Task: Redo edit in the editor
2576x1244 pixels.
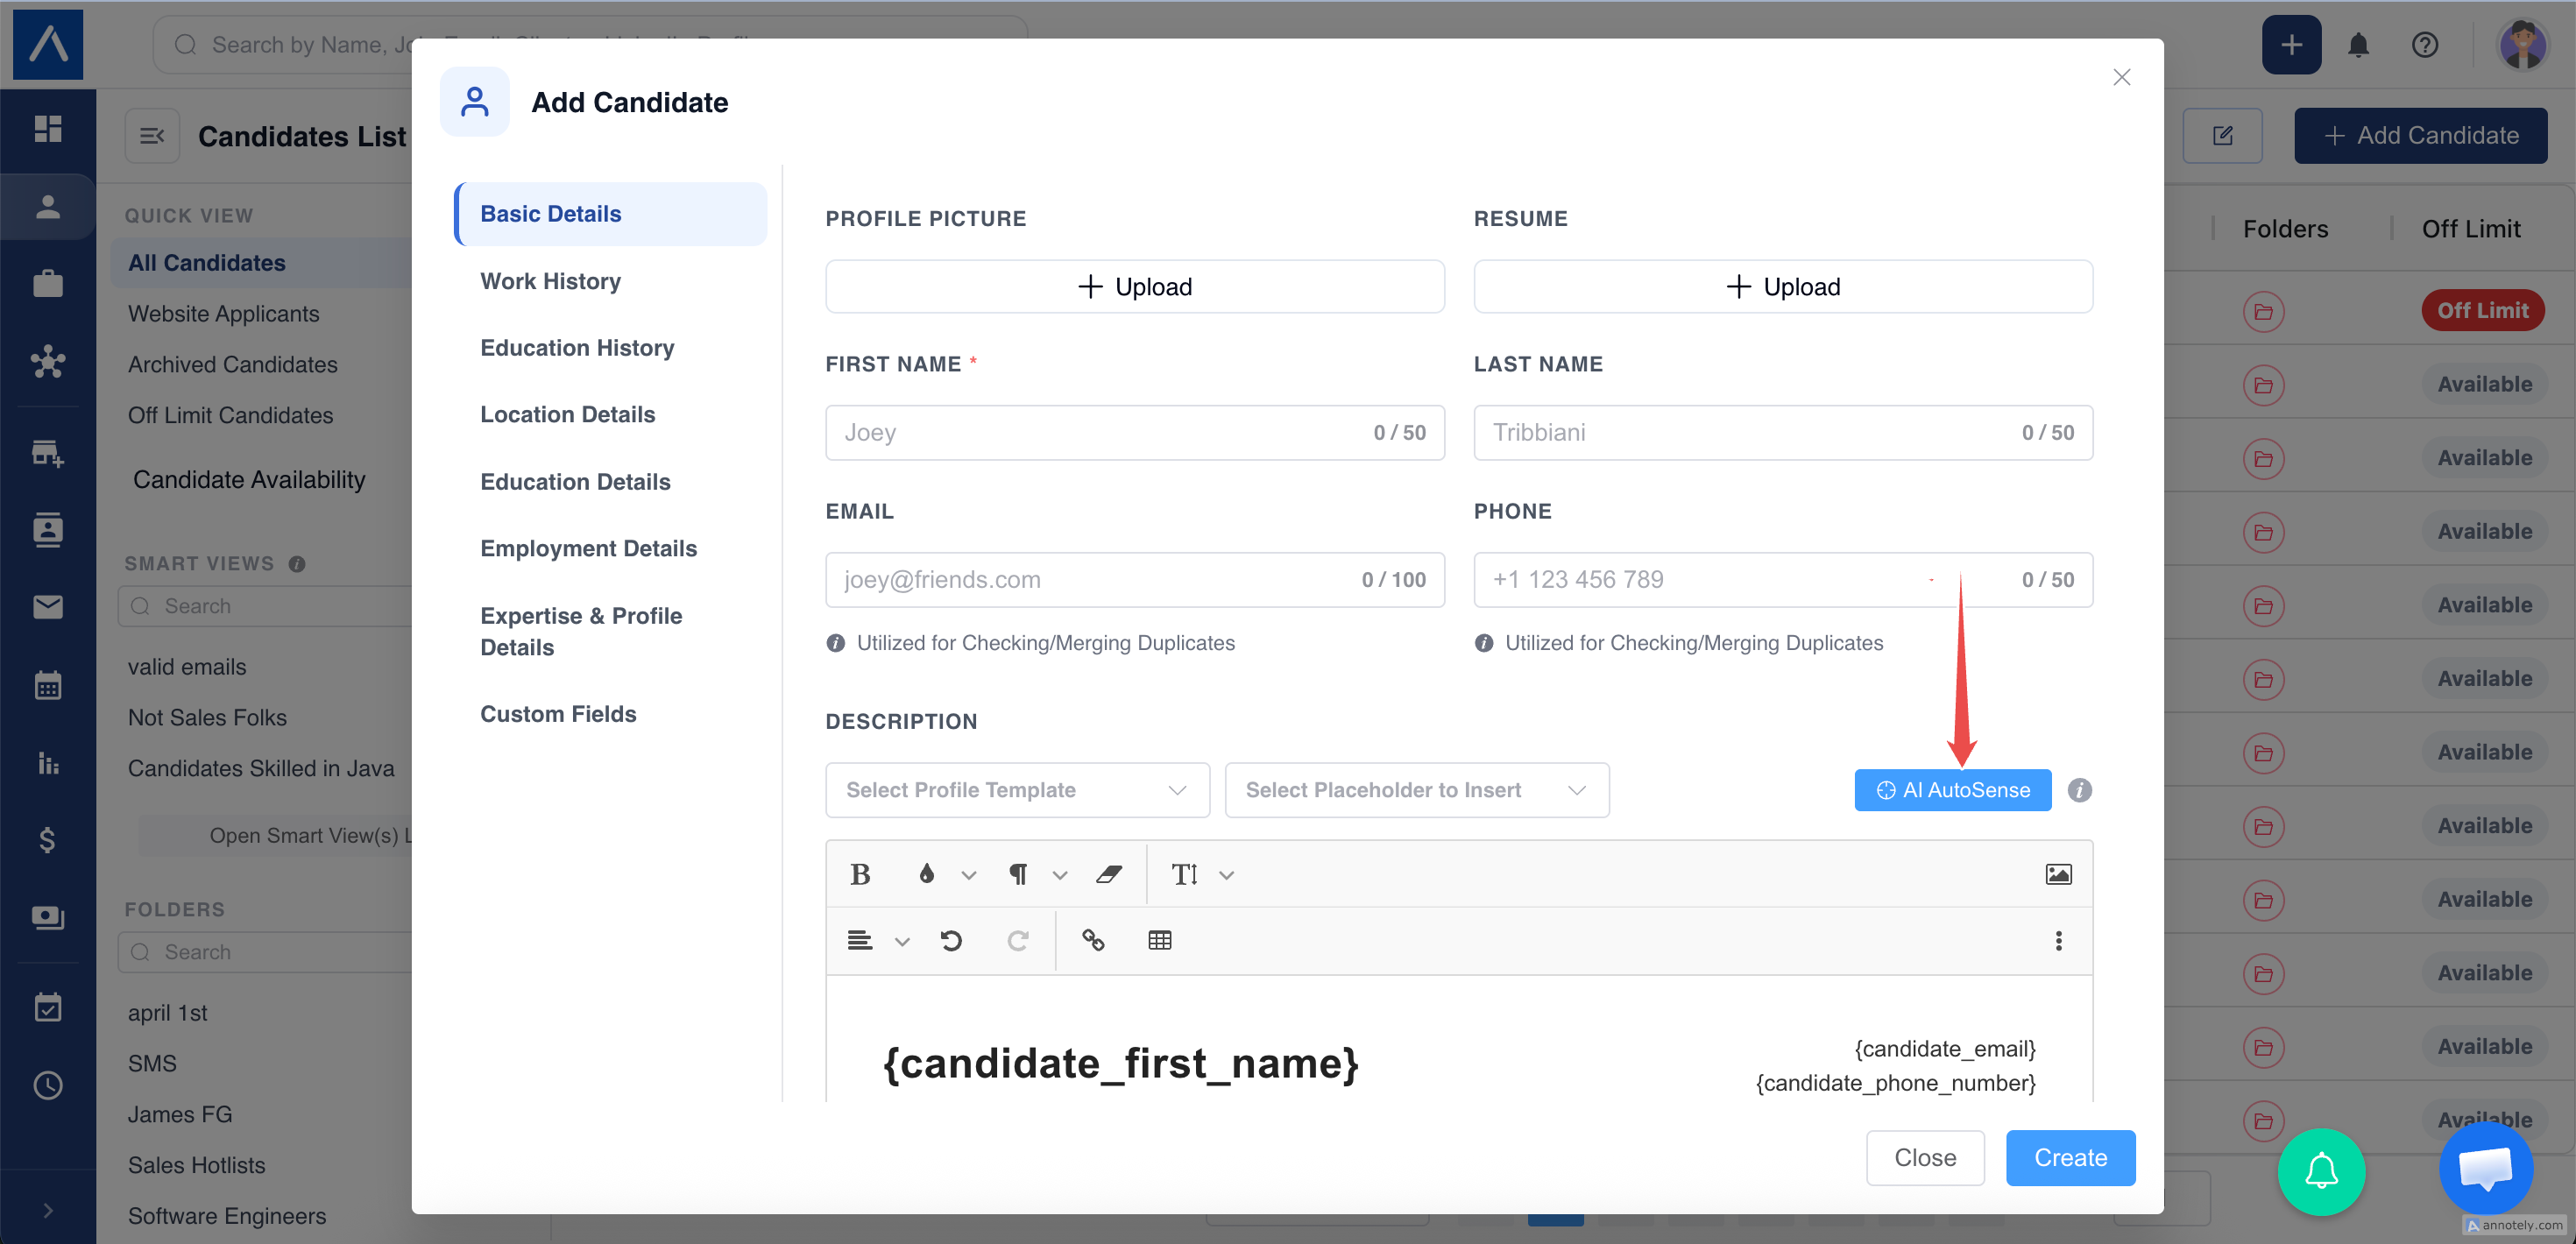Action: pos(1018,941)
